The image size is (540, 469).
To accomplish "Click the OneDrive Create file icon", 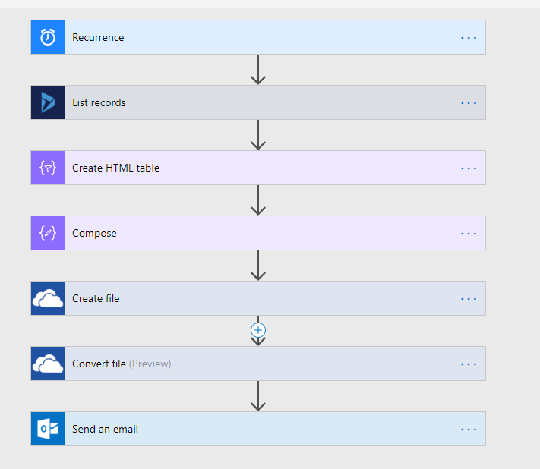I will click(x=48, y=298).
